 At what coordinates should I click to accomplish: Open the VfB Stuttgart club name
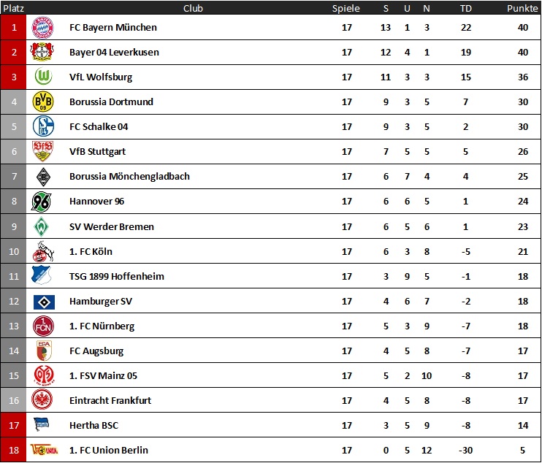97,152
